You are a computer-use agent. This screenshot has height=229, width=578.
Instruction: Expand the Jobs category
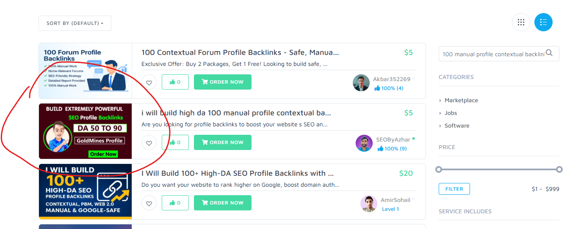coord(451,113)
